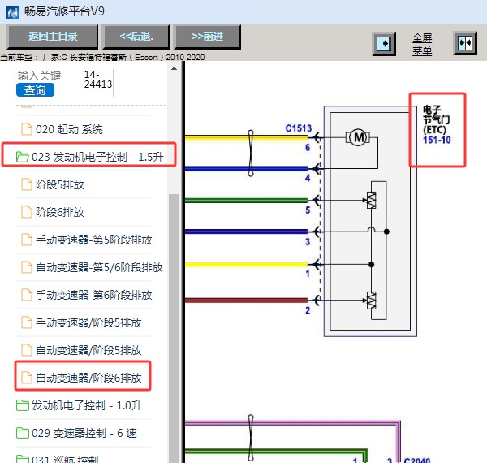Click the C1513 connector label
Viewport: 487px width, 463px height.
[x=298, y=128]
